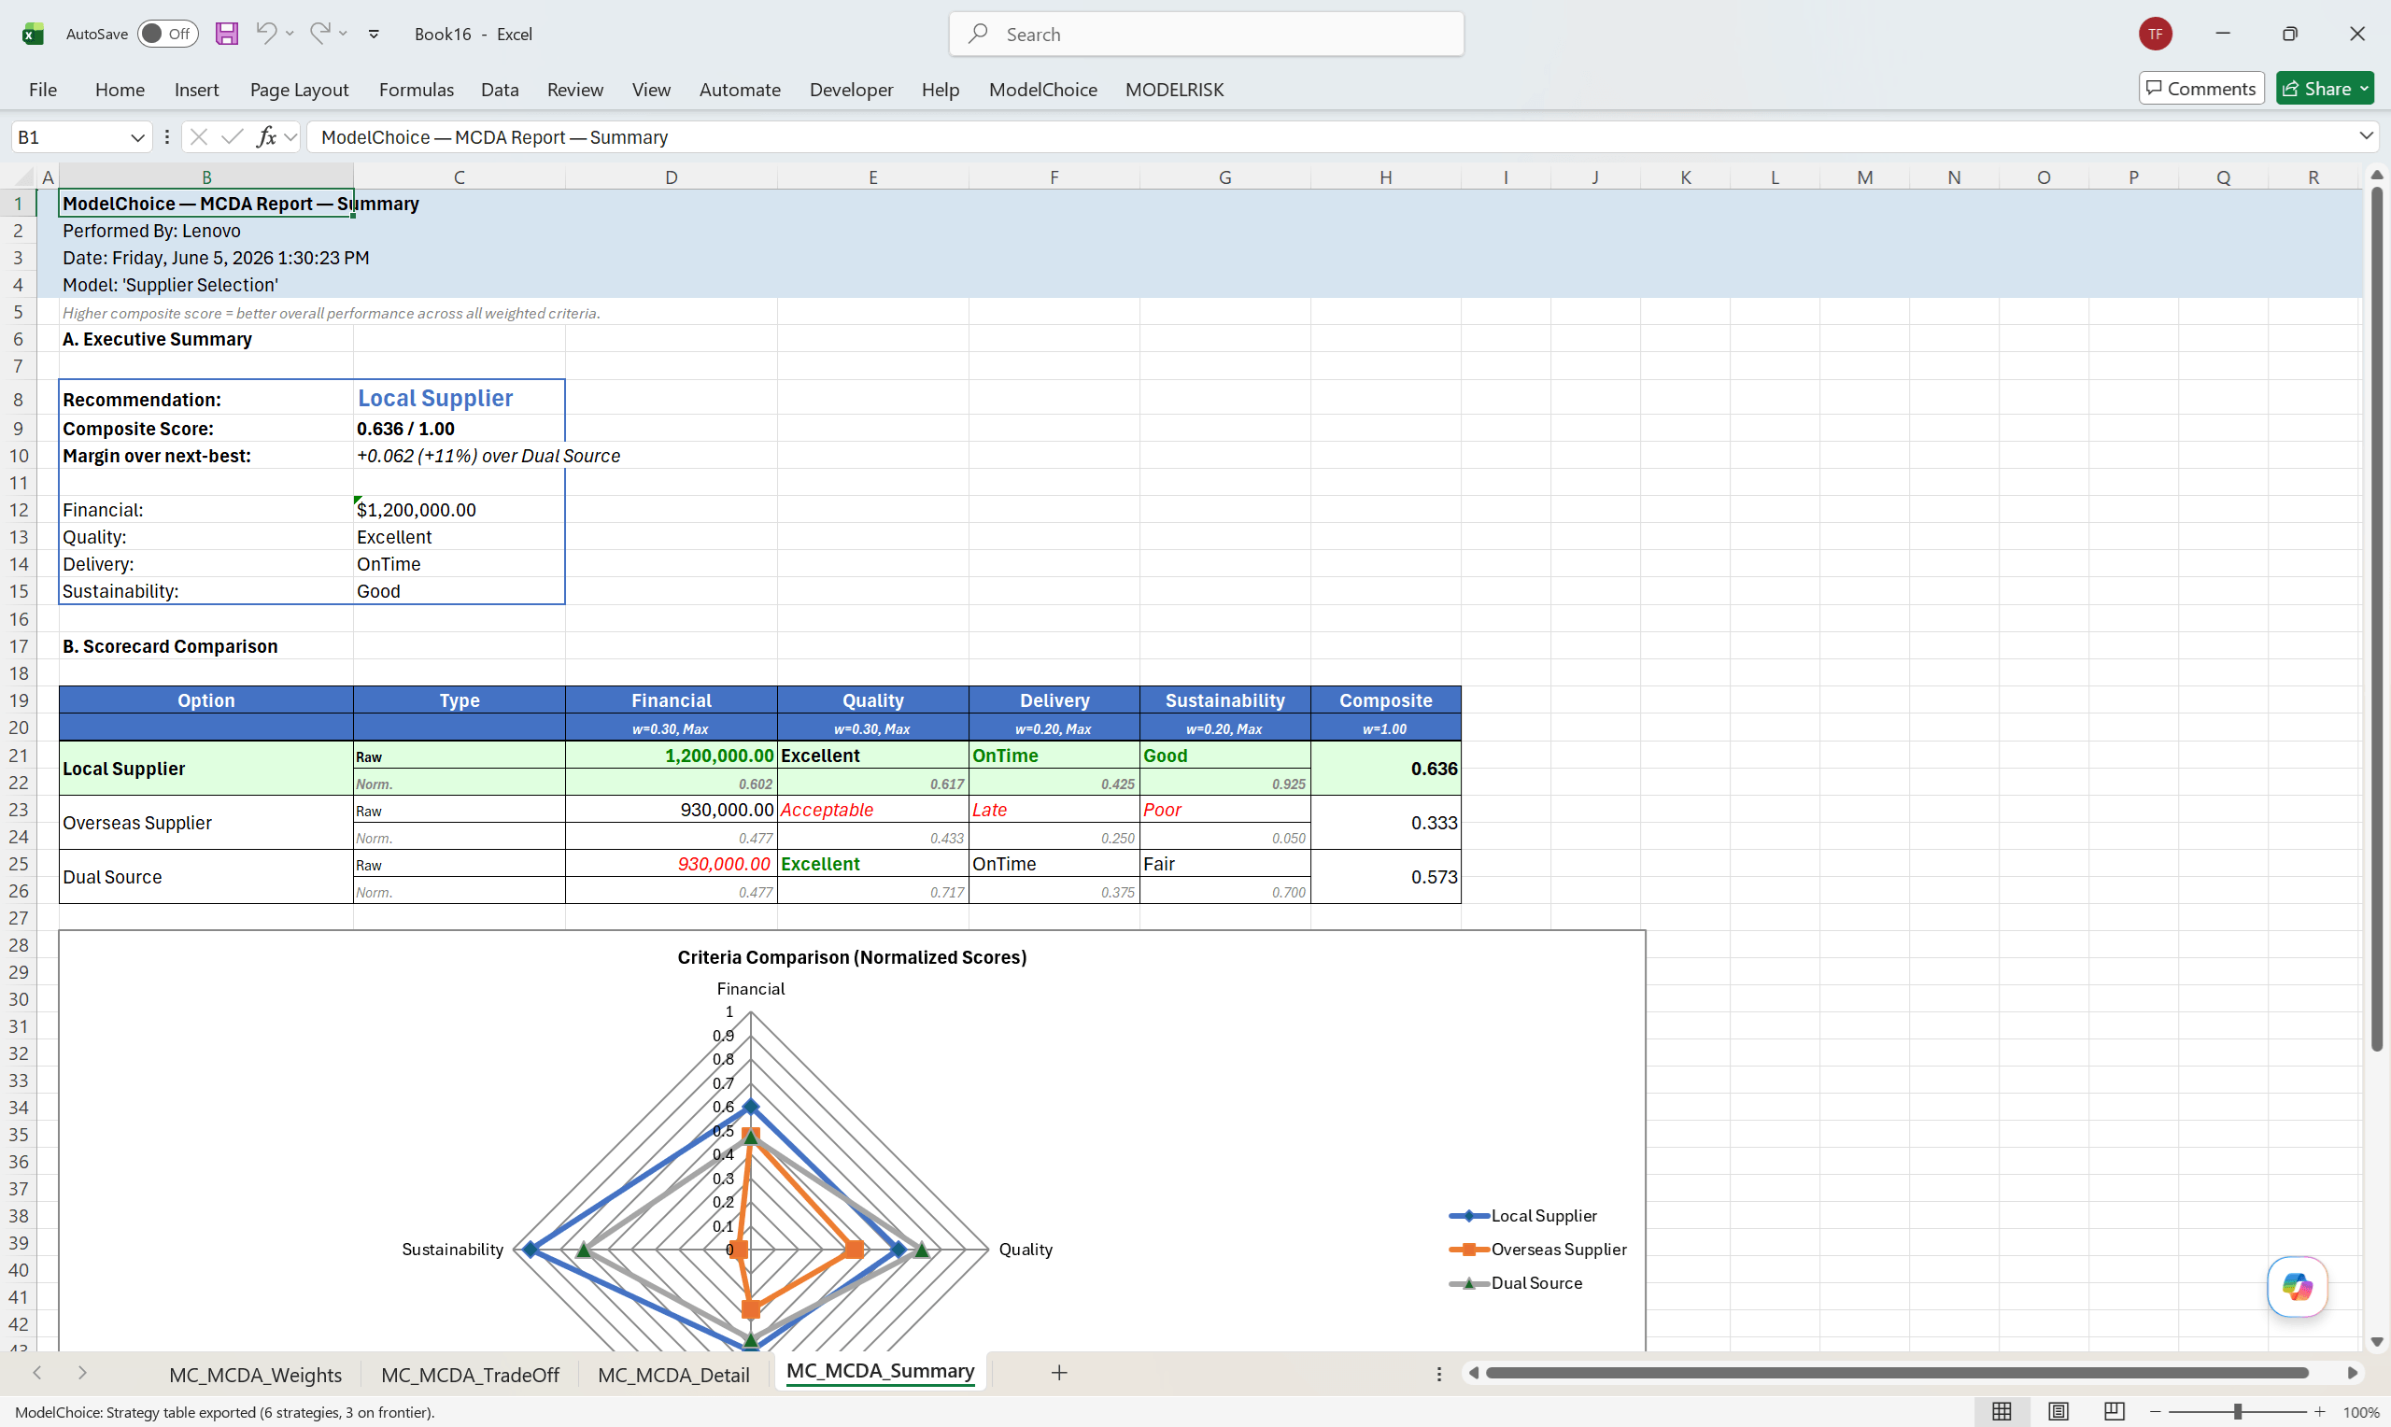Switch to MC_MCDA_Detail sheet
This screenshot has width=2391, height=1427.
[673, 1374]
